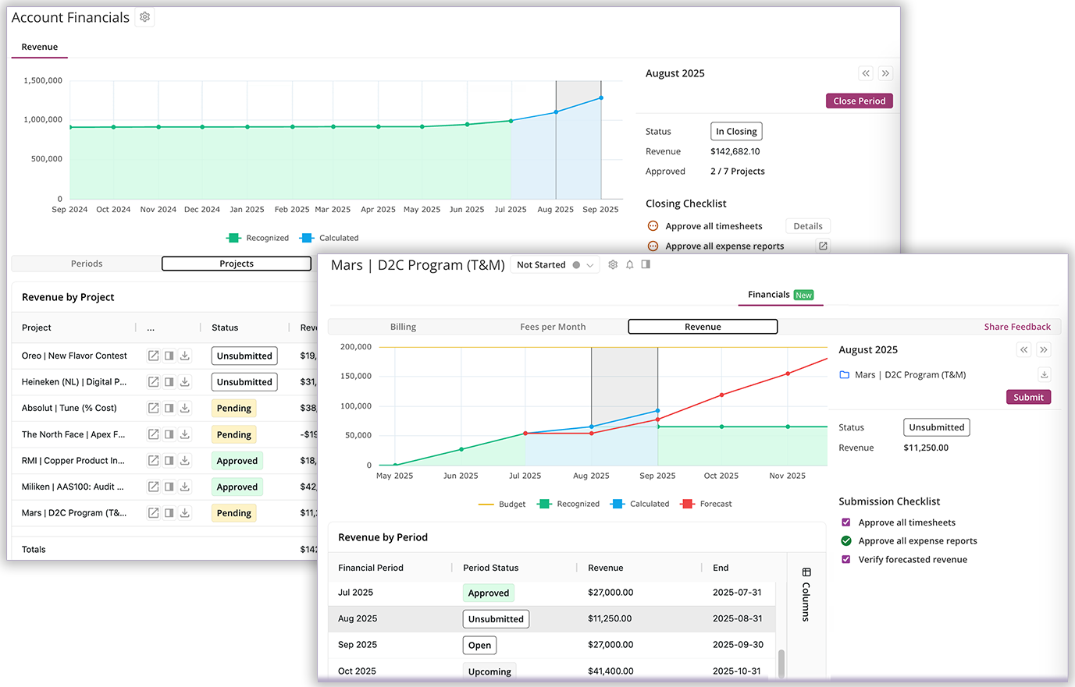Open the Share Feedback link
The height and width of the screenshot is (687, 1075).
click(1017, 326)
